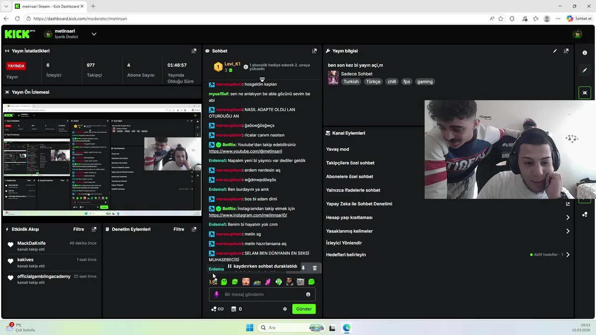Select the Türkçe tag
This screenshot has height=335, width=596.
pyautogui.click(x=373, y=81)
